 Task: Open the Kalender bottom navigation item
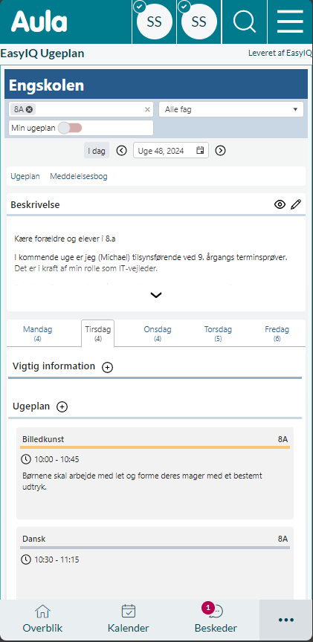(128, 620)
